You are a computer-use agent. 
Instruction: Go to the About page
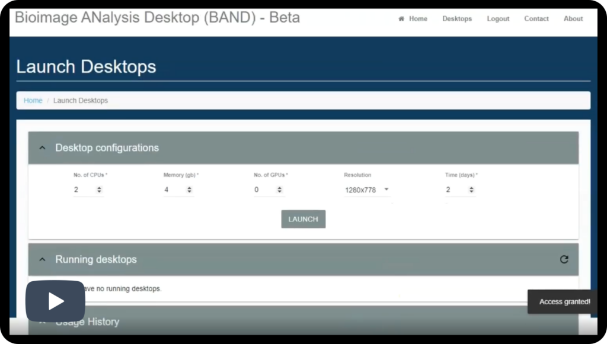[573, 19]
